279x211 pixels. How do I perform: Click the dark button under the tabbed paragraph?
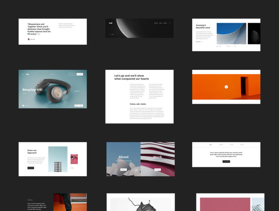(x=226, y=161)
